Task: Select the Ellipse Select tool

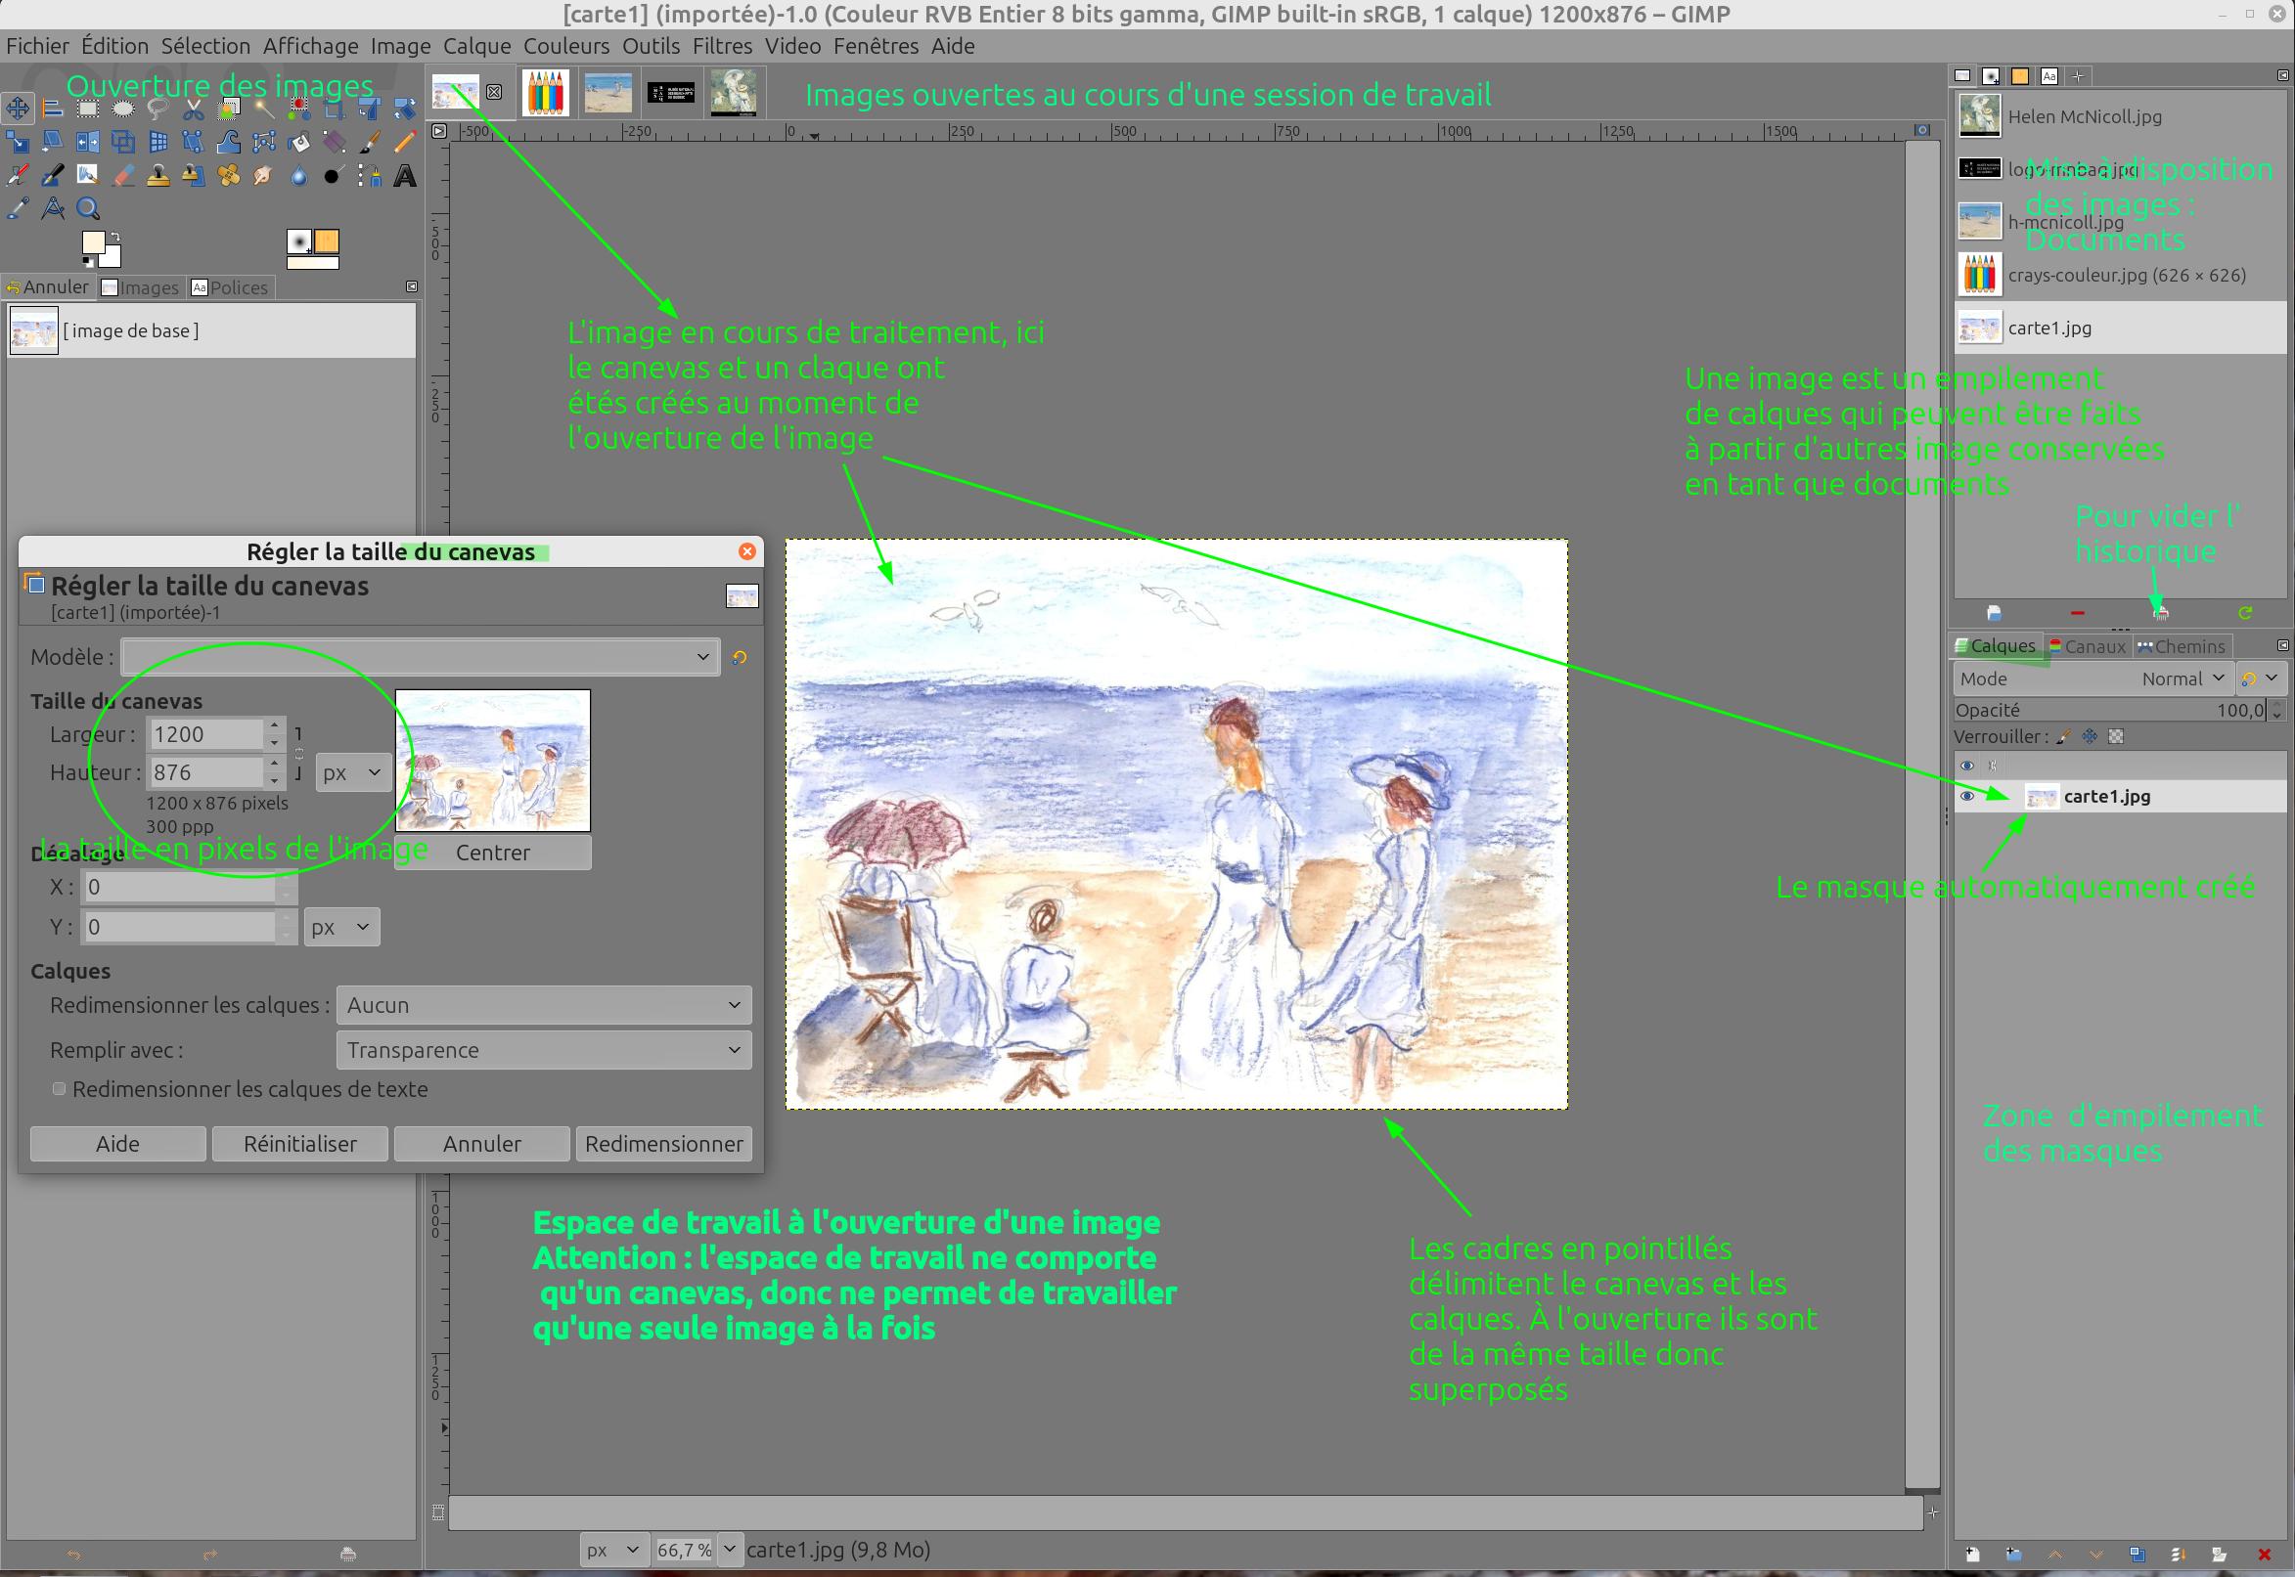Action: tap(122, 109)
